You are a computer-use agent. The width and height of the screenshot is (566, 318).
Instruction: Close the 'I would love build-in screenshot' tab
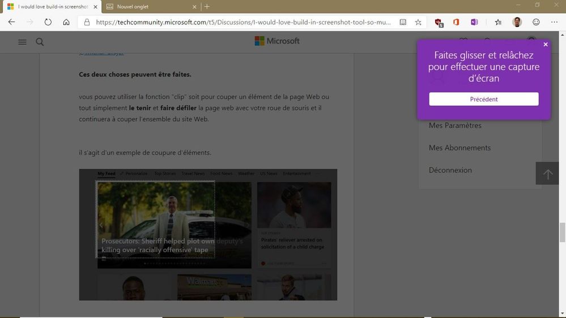[x=95, y=6]
